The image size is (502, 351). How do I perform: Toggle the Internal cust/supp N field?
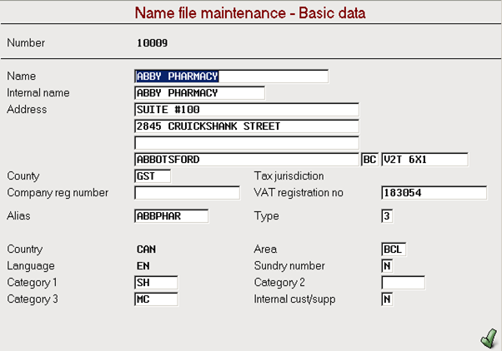pos(387,299)
